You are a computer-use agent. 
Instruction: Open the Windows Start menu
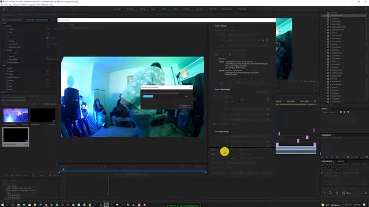coord(2,205)
